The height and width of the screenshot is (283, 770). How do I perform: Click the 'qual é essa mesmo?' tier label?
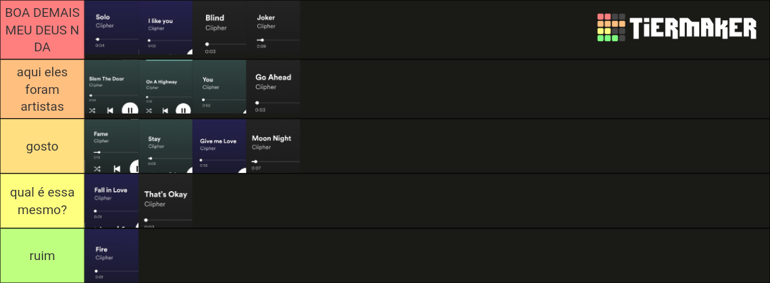43,201
